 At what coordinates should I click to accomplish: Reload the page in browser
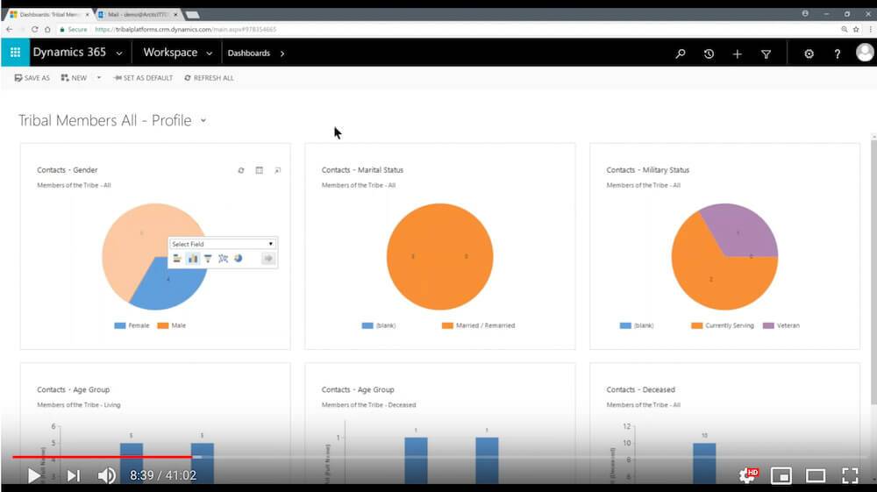point(35,29)
